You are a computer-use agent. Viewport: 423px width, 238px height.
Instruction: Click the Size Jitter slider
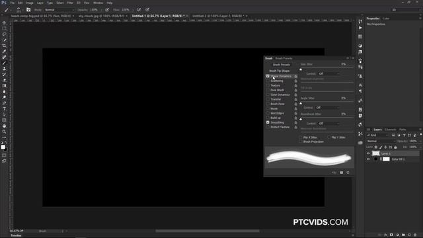327,68
